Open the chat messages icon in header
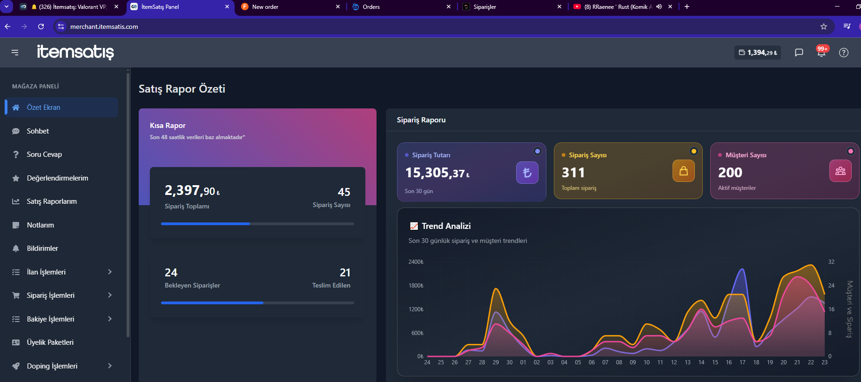The image size is (861, 382). [799, 53]
